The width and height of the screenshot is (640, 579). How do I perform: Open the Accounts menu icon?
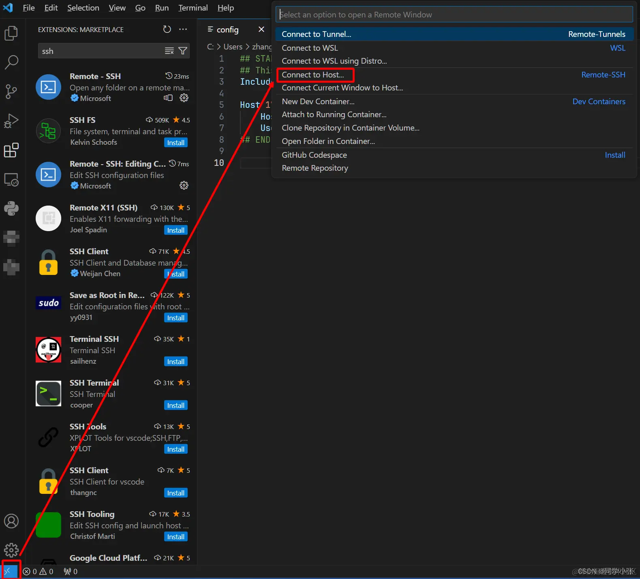pyautogui.click(x=11, y=521)
